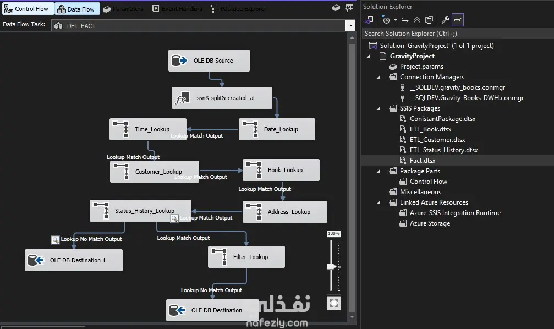Screen dimensions: 554x329
Task: Collapse the SSIS Packages folder
Action: 379,108
